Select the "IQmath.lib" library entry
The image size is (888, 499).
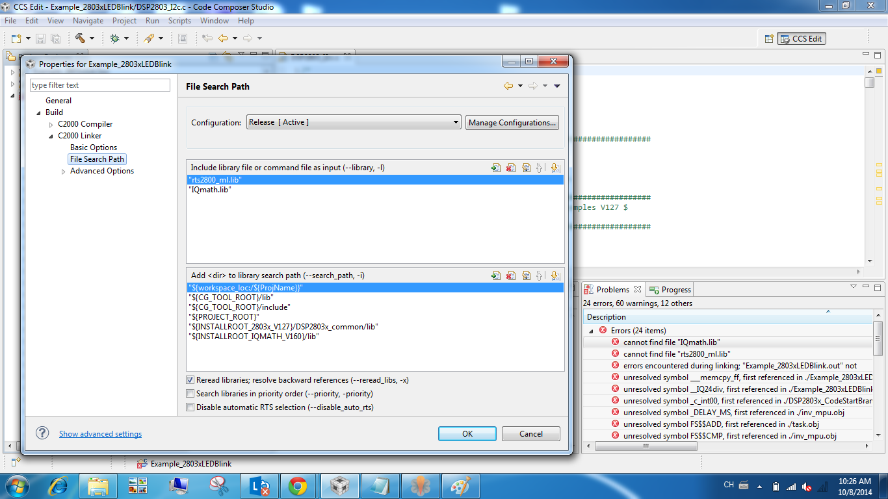tap(375, 190)
